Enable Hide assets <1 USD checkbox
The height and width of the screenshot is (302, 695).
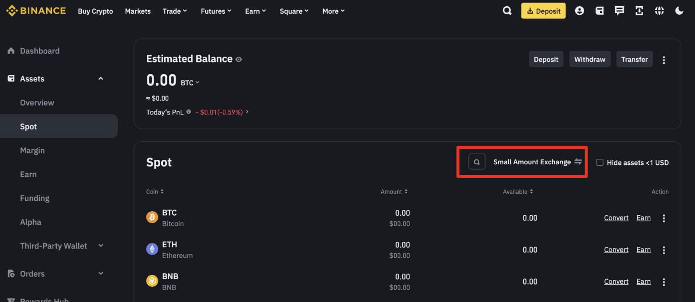[600, 163]
